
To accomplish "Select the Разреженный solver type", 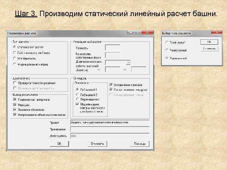I will [167, 50].
